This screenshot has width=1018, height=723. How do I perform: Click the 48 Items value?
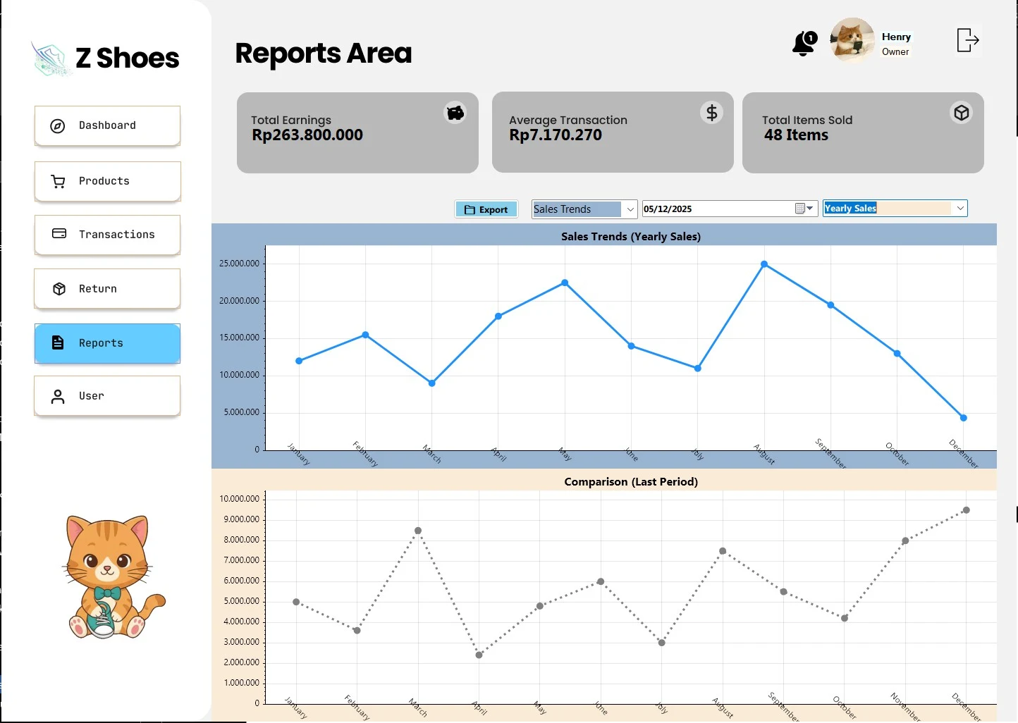[796, 135]
